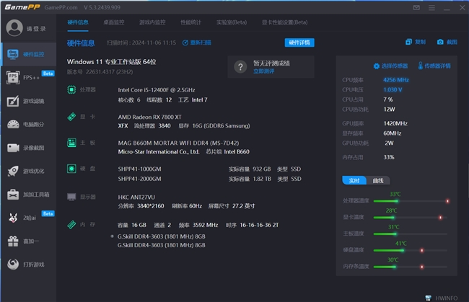Image resolution: width=469 pixels, height=302 pixels.
Task: Click the GamePP logo
Action: click(x=22, y=7)
